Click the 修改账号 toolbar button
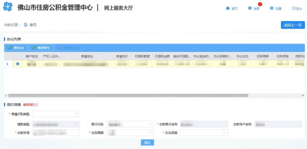The height and width of the screenshot is (149, 307). [41, 48]
